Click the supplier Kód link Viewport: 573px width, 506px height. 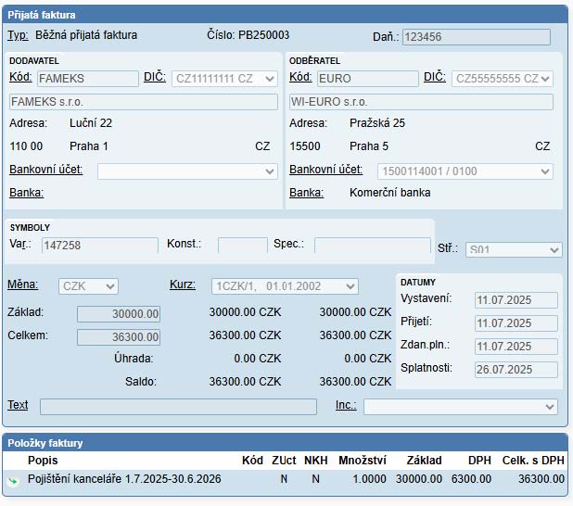20,77
